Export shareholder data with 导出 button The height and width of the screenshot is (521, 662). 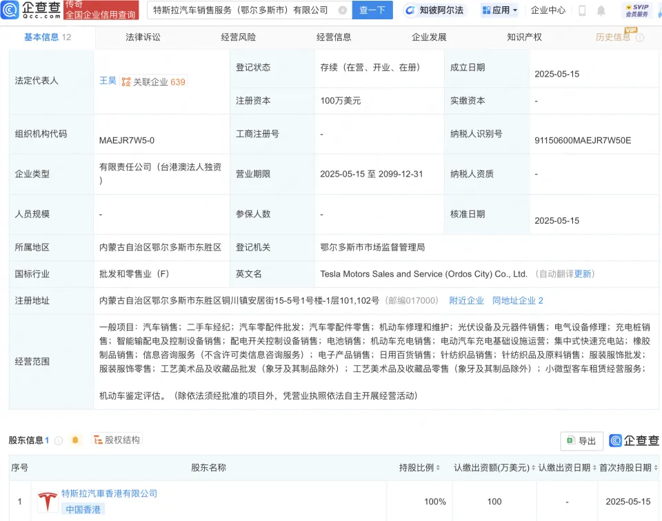581,441
